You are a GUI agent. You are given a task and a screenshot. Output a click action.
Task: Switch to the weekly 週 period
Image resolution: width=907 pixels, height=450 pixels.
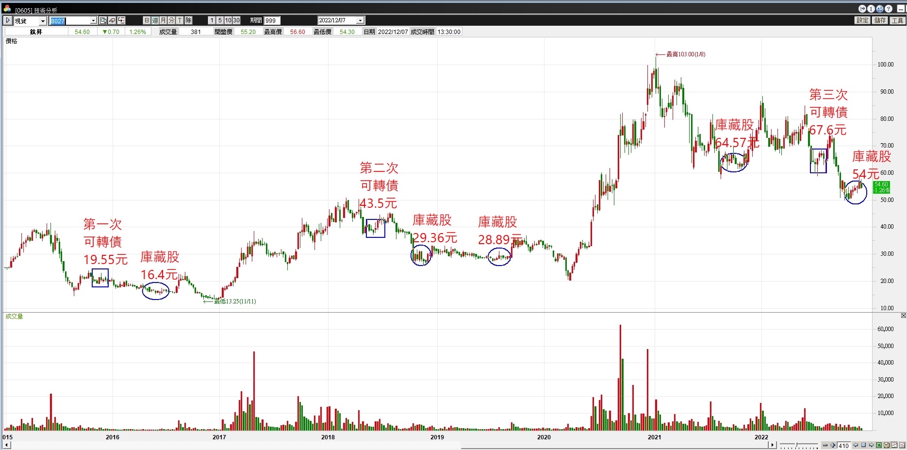point(155,20)
